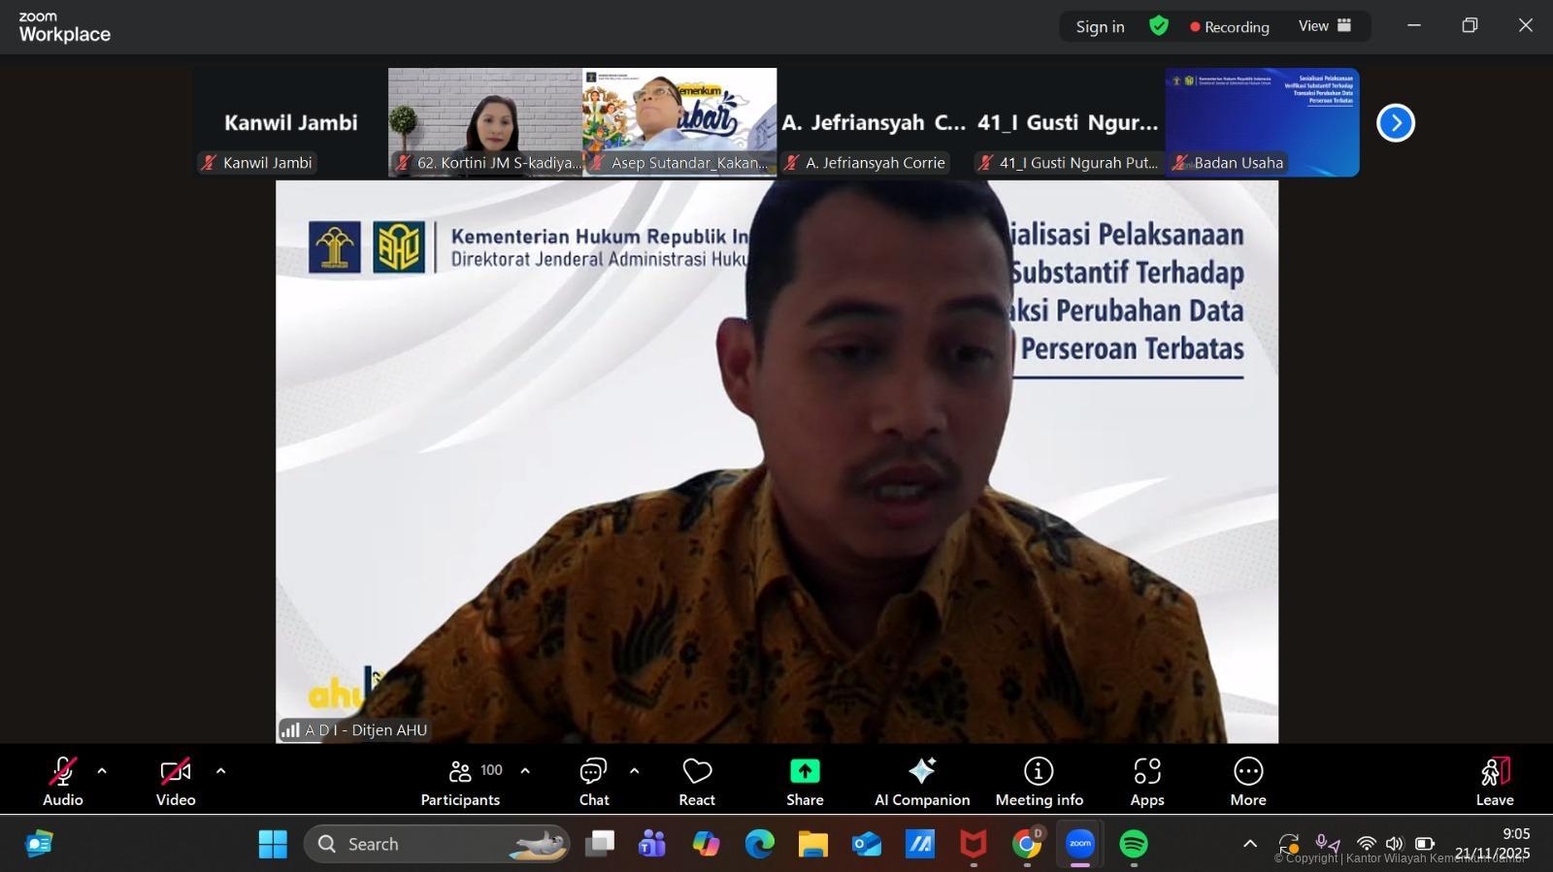This screenshot has width=1553, height=872.
Task: Click the green Share screen icon
Action: 804,771
